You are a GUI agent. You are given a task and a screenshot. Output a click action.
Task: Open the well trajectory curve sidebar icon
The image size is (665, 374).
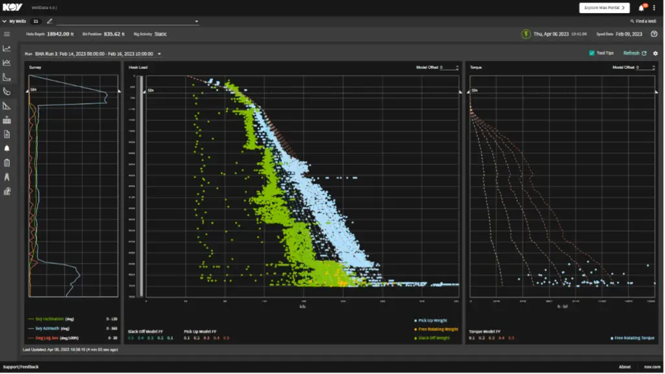click(x=6, y=77)
